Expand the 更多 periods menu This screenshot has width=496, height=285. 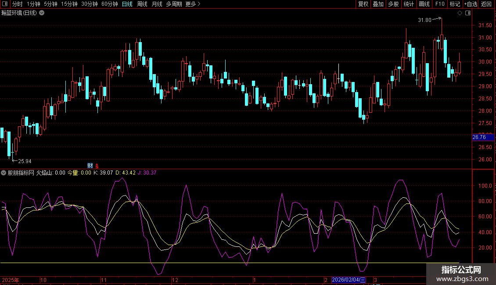coord(193,4)
